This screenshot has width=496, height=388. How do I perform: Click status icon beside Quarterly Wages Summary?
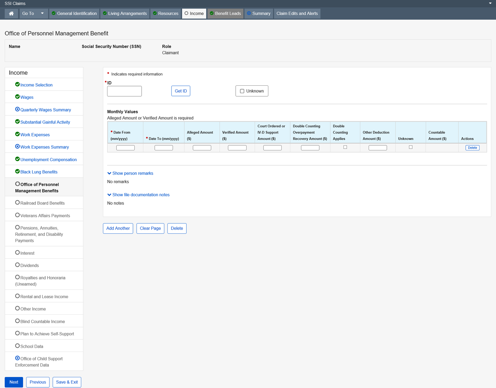pos(17,109)
